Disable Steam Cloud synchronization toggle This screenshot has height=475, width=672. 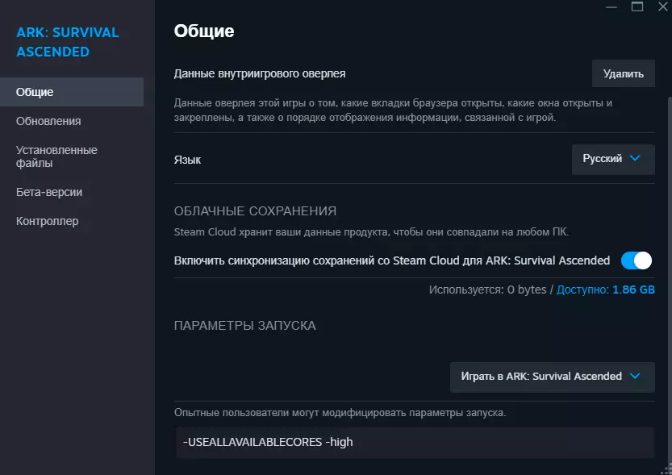coord(636,260)
